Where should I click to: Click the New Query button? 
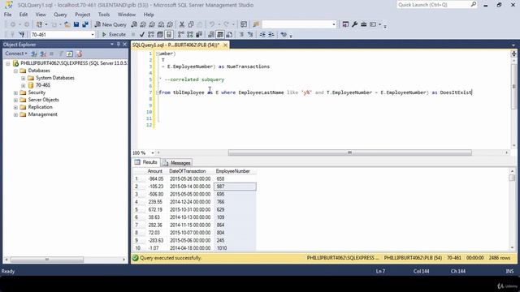110,24
